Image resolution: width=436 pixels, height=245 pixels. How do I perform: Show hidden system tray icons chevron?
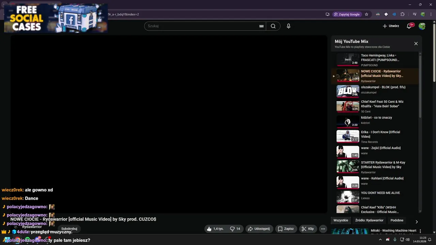[380, 240]
